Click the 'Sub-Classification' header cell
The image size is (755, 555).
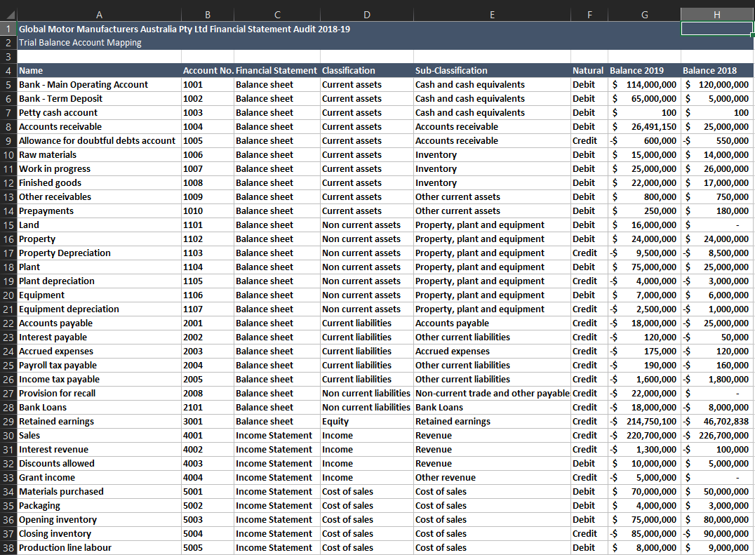click(x=492, y=71)
